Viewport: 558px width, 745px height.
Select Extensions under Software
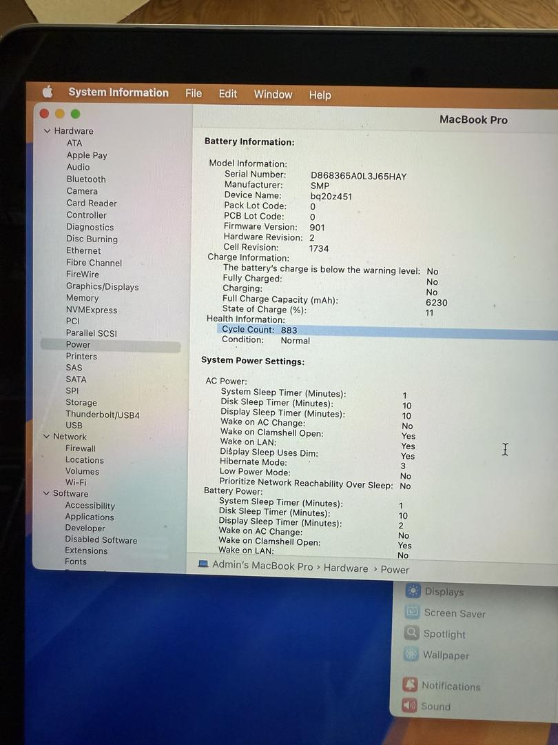86,550
